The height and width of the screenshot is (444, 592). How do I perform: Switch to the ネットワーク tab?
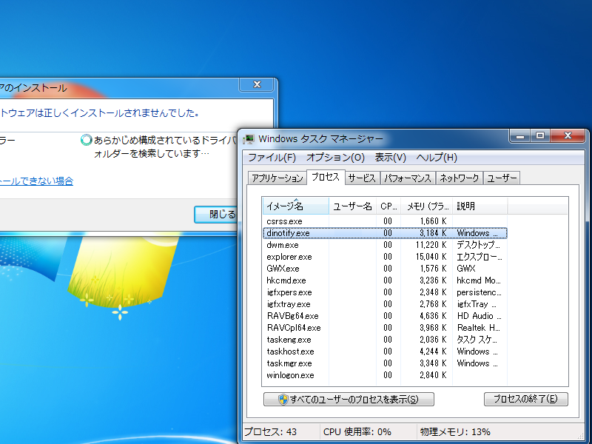click(459, 178)
